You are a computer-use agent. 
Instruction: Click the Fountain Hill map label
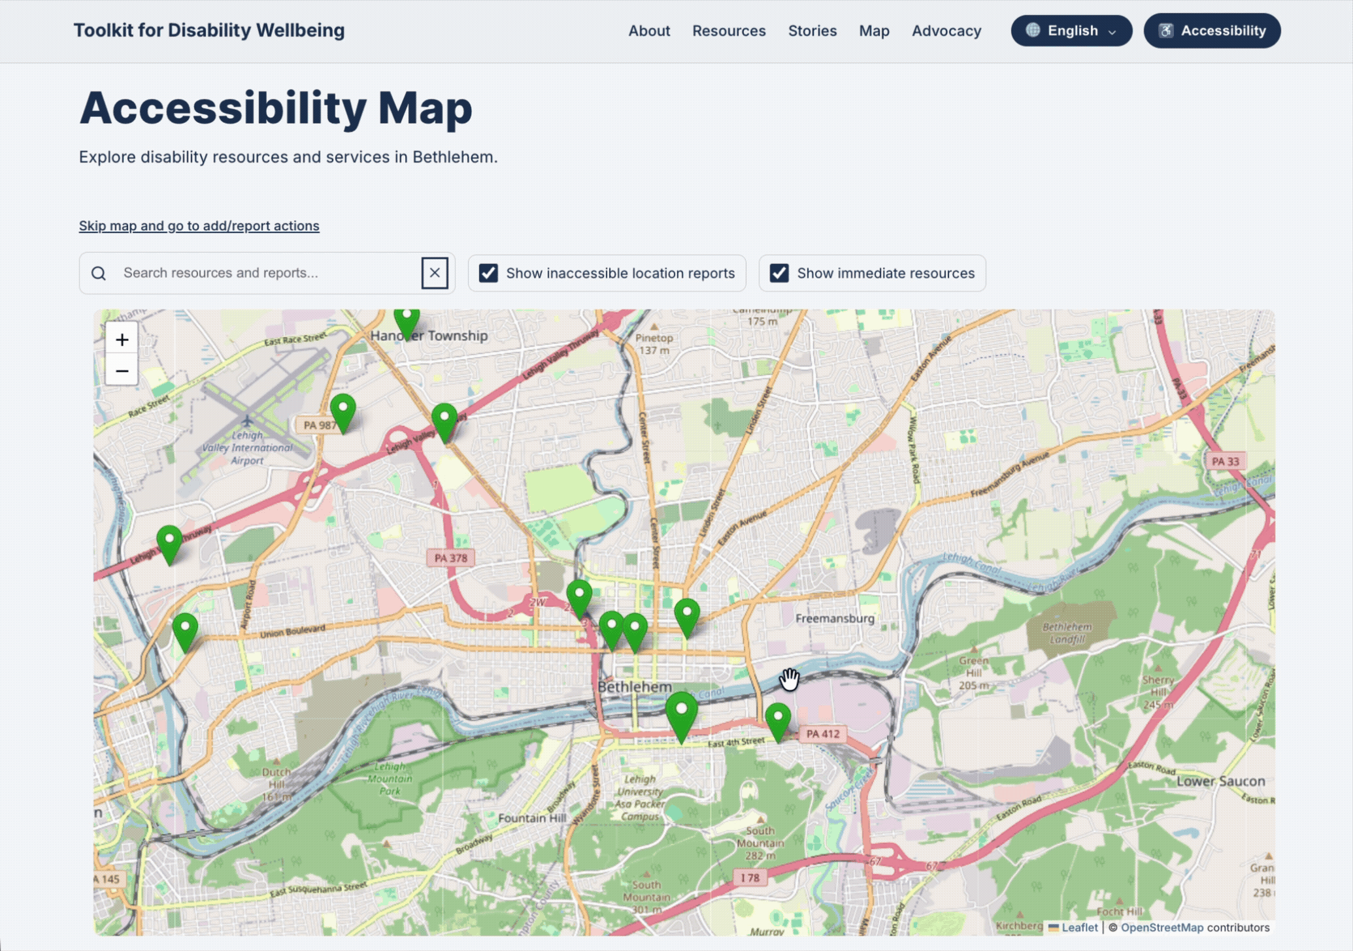coord(532,818)
